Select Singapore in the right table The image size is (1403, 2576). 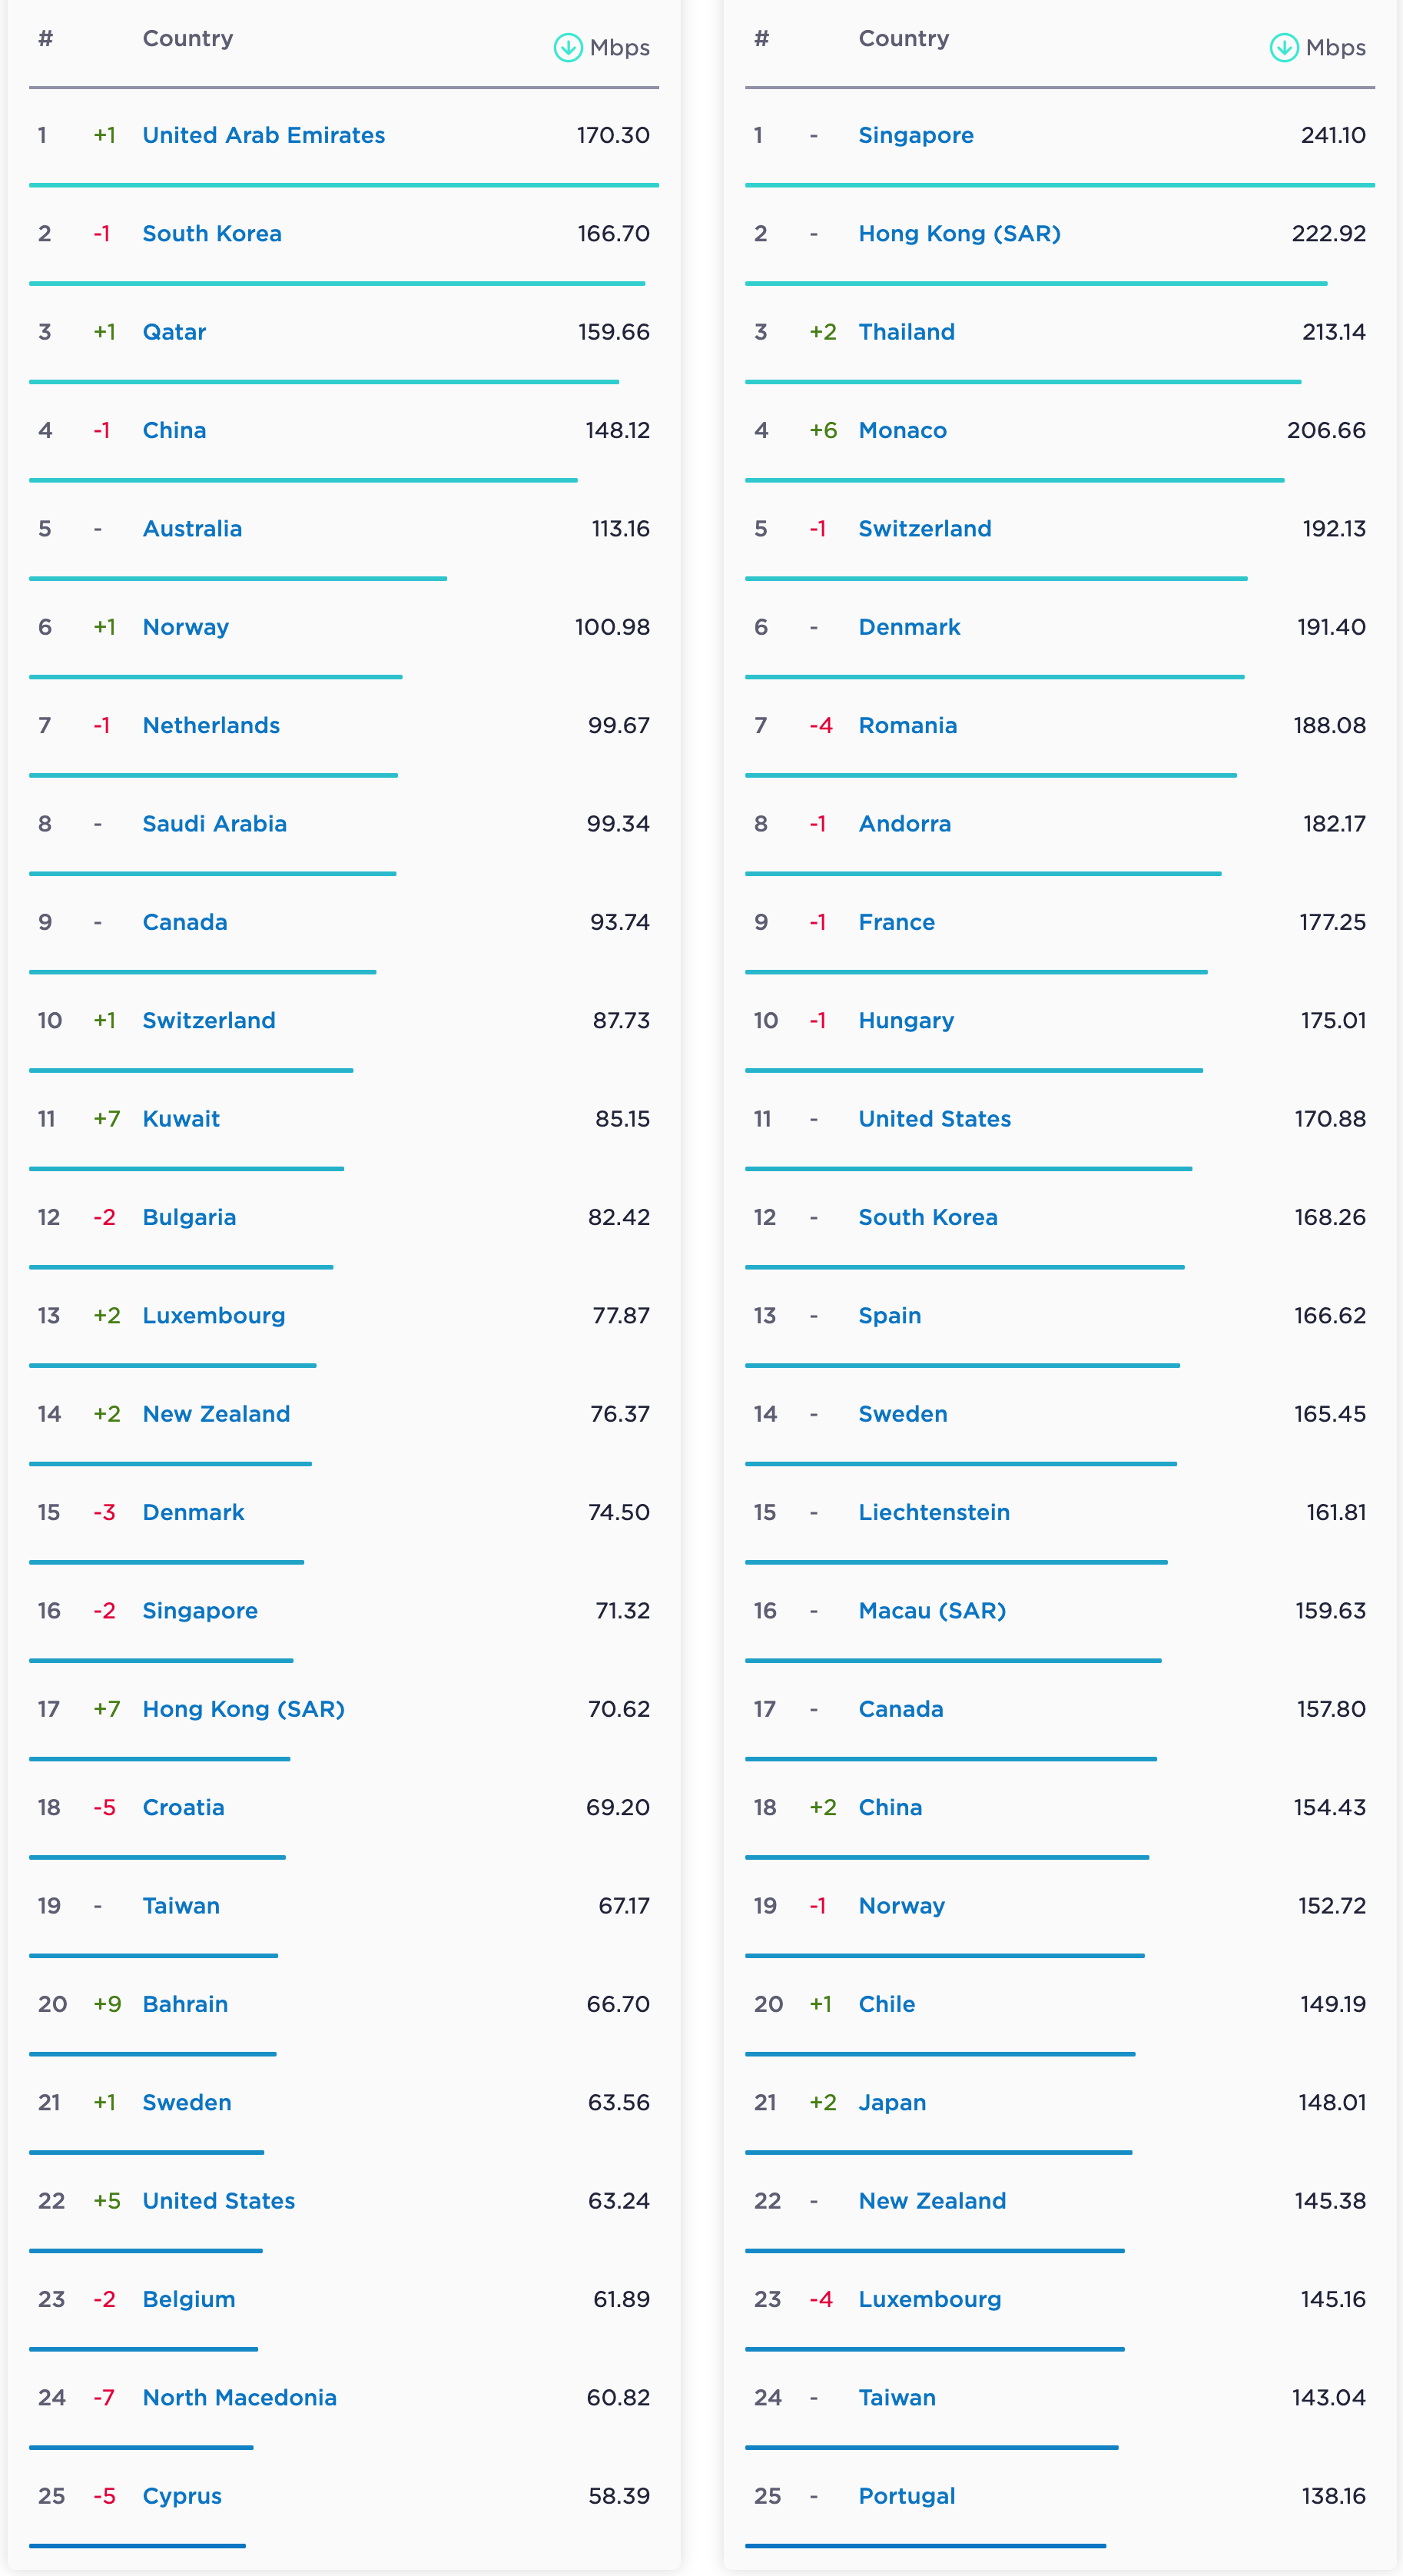(915, 135)
